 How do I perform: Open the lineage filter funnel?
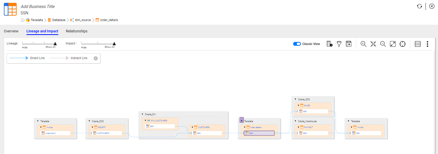[x=339, y=44]
